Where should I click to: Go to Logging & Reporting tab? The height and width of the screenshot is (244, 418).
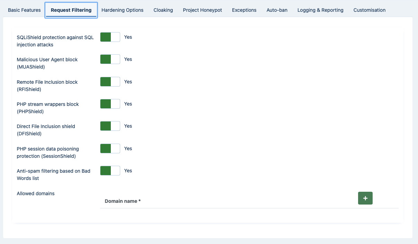pos(320,10)
